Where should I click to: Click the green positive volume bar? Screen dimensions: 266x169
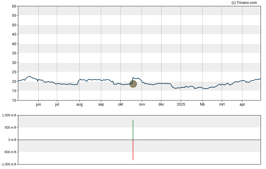click(x=133, y=130)
